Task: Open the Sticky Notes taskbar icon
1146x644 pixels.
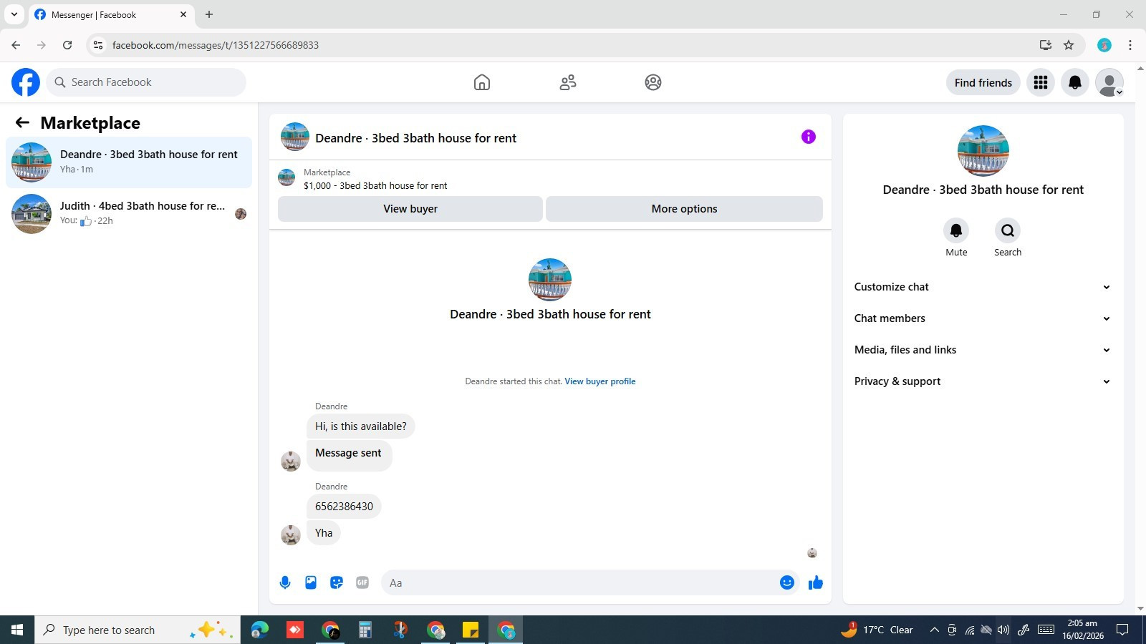Action: 471,630
